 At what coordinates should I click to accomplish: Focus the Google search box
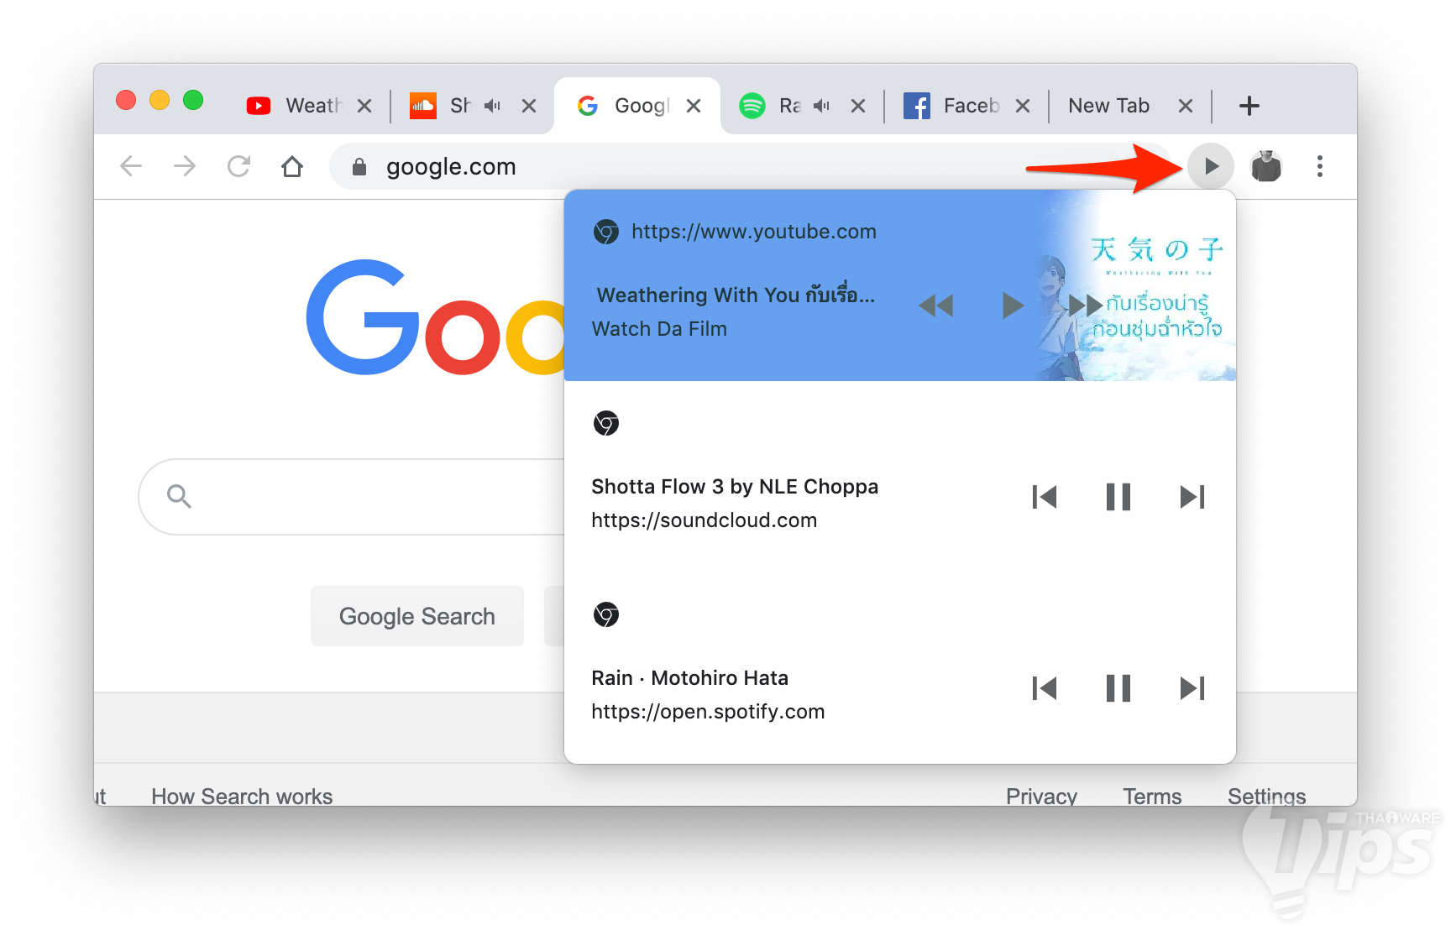pyautogui.click(x=353, y=497)
